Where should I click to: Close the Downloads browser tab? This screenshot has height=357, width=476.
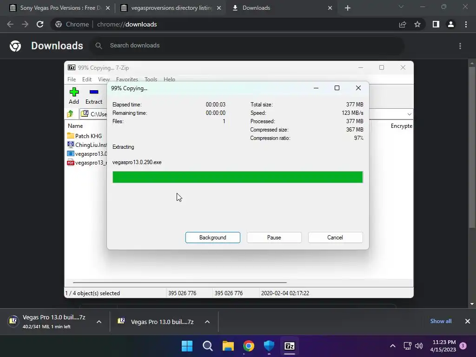tap(330, 8)
